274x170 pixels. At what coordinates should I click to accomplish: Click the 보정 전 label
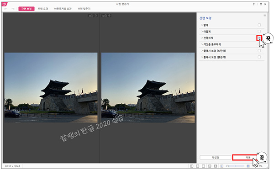click(92, 16)
